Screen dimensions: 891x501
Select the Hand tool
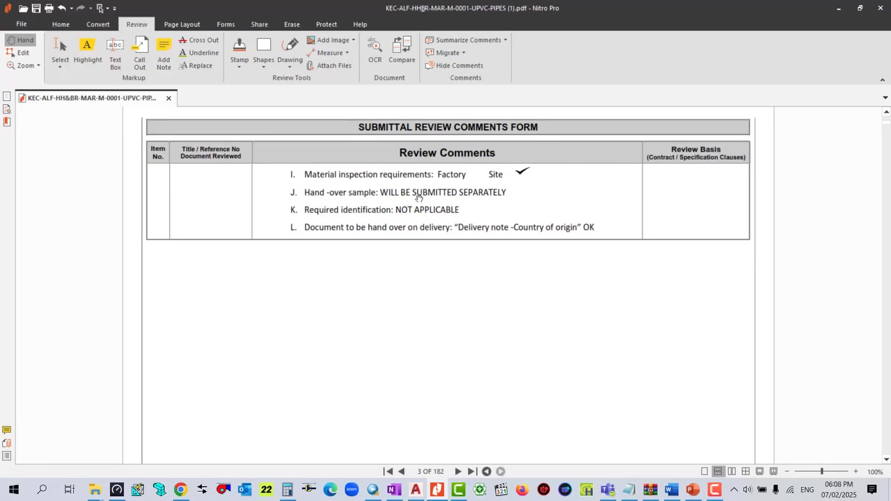pyautogui.click(x=20, y=40)
